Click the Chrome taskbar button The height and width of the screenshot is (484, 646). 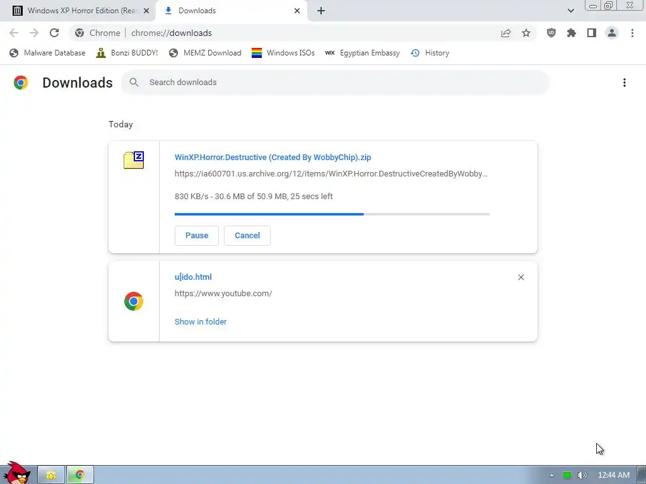click(x=80, y=475)
